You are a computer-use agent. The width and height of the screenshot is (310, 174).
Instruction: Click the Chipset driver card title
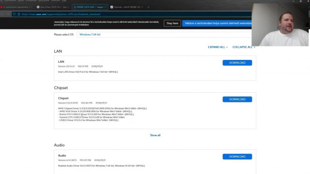pyautogui.click(x=63, y=98)
